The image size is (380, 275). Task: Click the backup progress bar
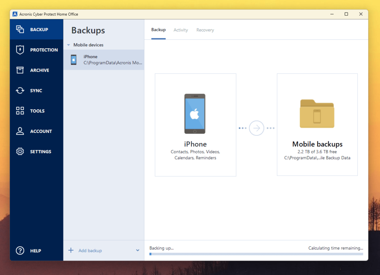pyautogui.click(x=256, y=254)
